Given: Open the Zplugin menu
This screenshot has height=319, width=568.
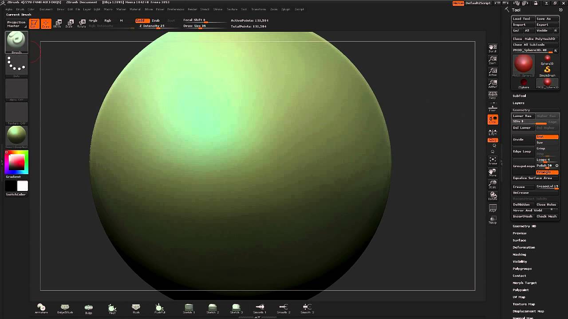Looking at the screenshot, I should coord(286,9).
